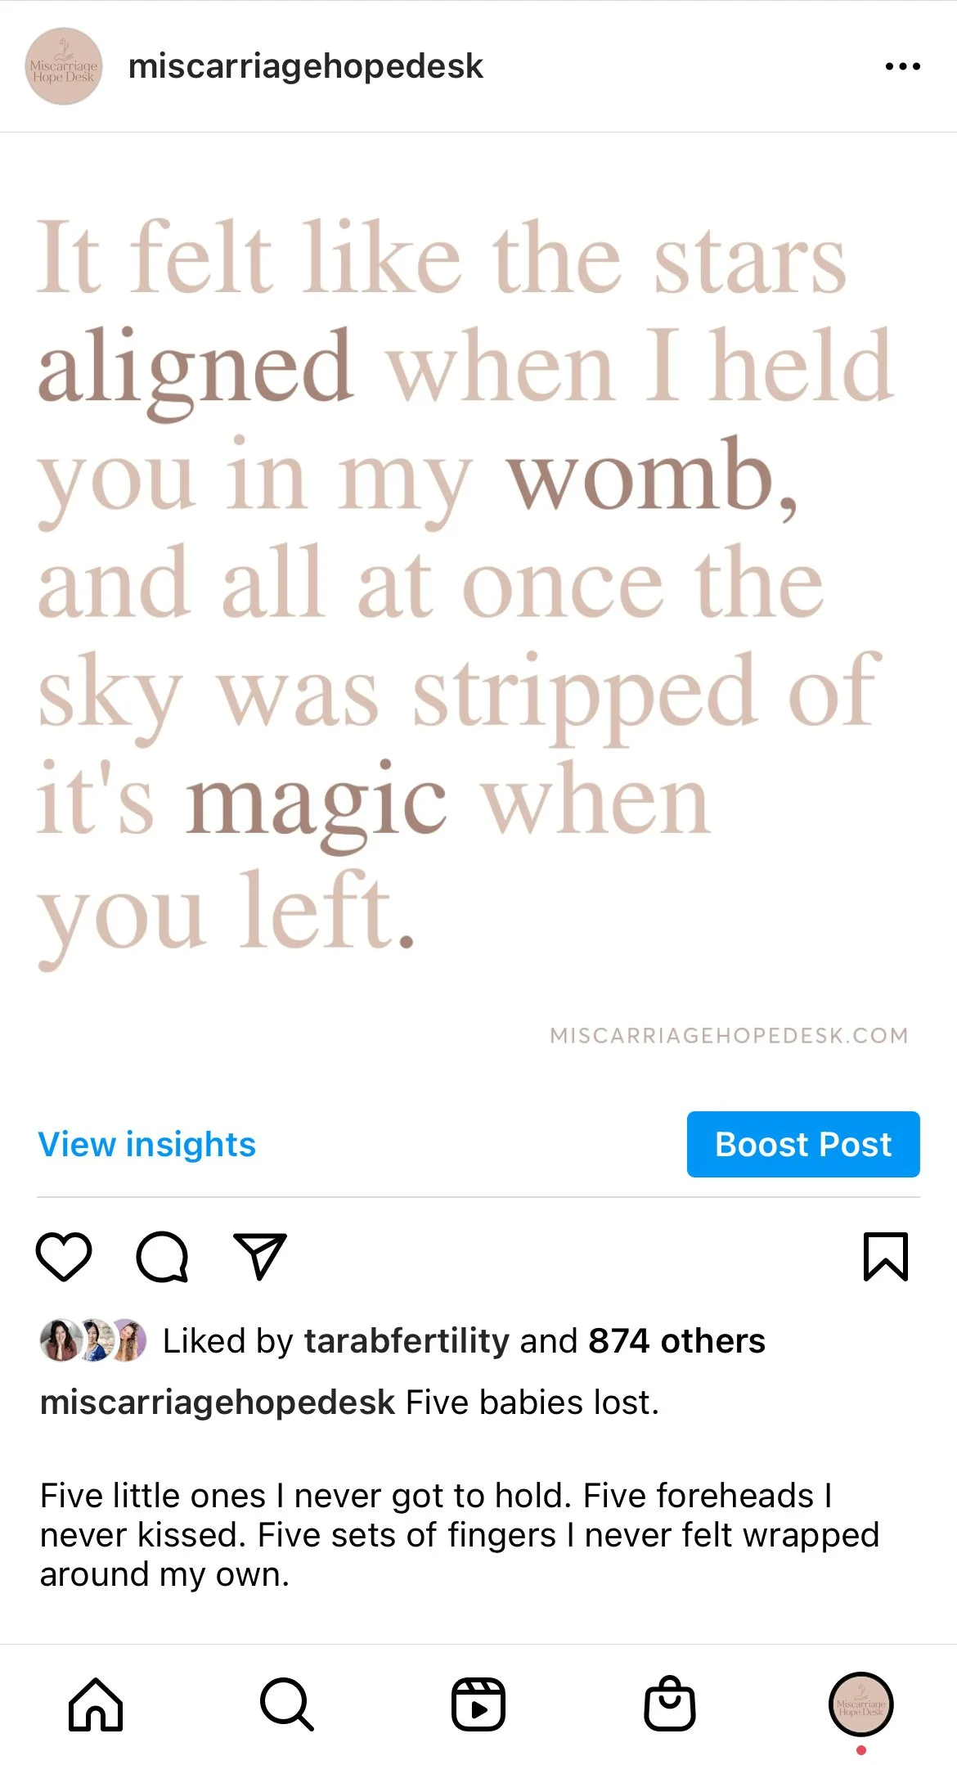Open the three-dot more options menu
The width and height of the screenshot is (957, 1765).
click(x=903, y=66)
